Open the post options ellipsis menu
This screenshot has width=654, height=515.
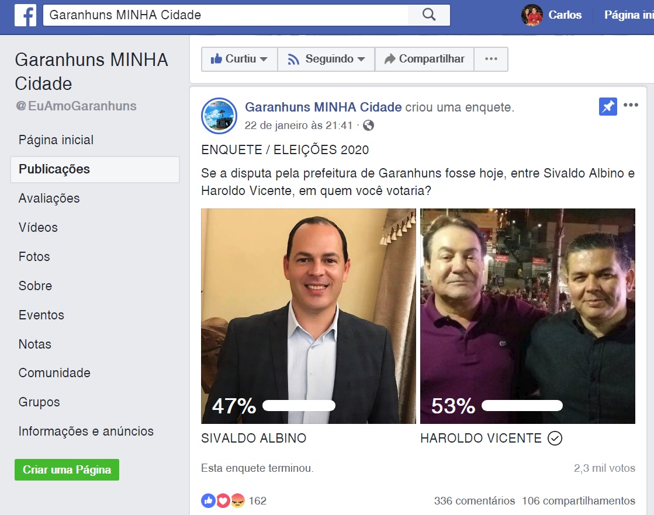(631, 105)
